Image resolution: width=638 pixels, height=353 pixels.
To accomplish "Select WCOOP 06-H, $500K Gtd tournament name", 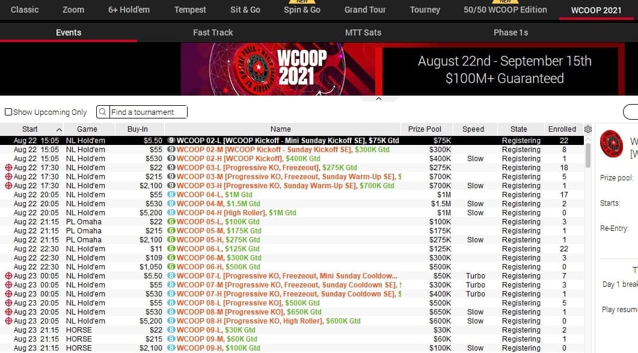I will (x=218, y=266).
